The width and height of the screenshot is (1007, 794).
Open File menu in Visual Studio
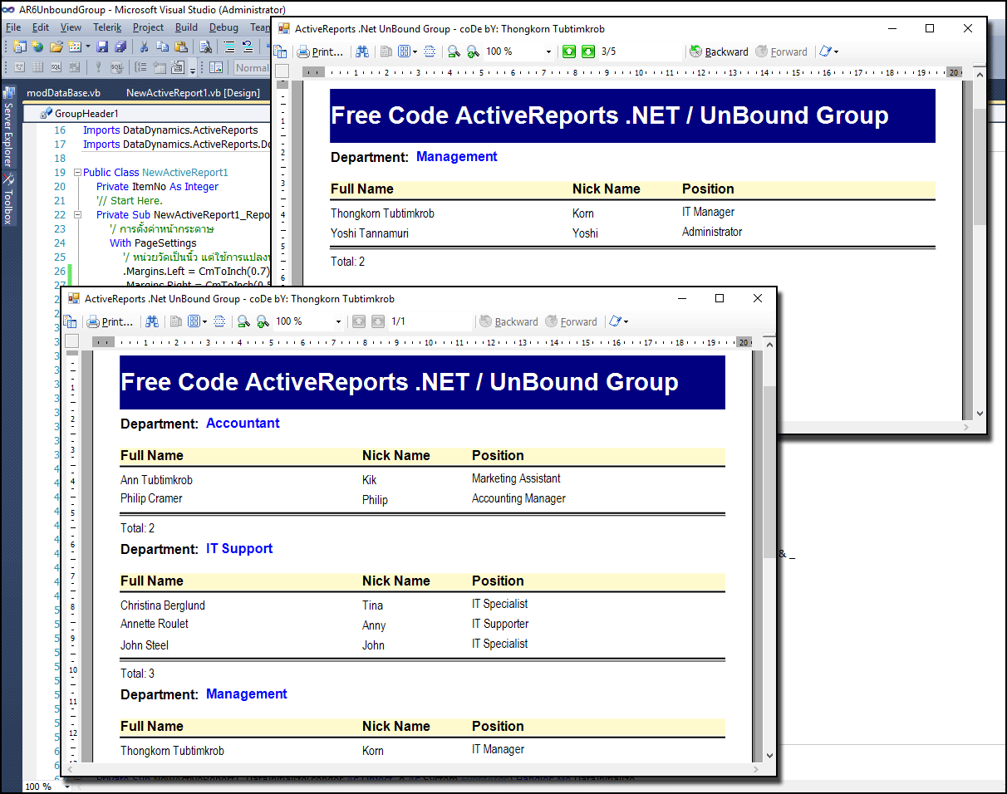13,27
